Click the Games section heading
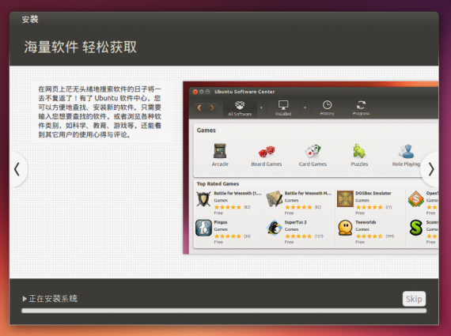Image resolution: width=451 pixels, height=336 pixels. point(207,130)
